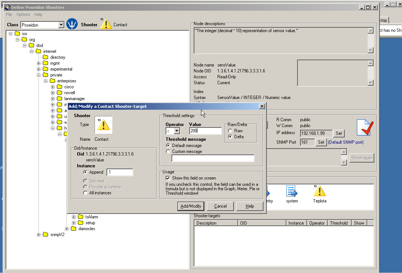Click the lanmanager folder icon
This screenshot has height=273, width=402.
(59, 98)
